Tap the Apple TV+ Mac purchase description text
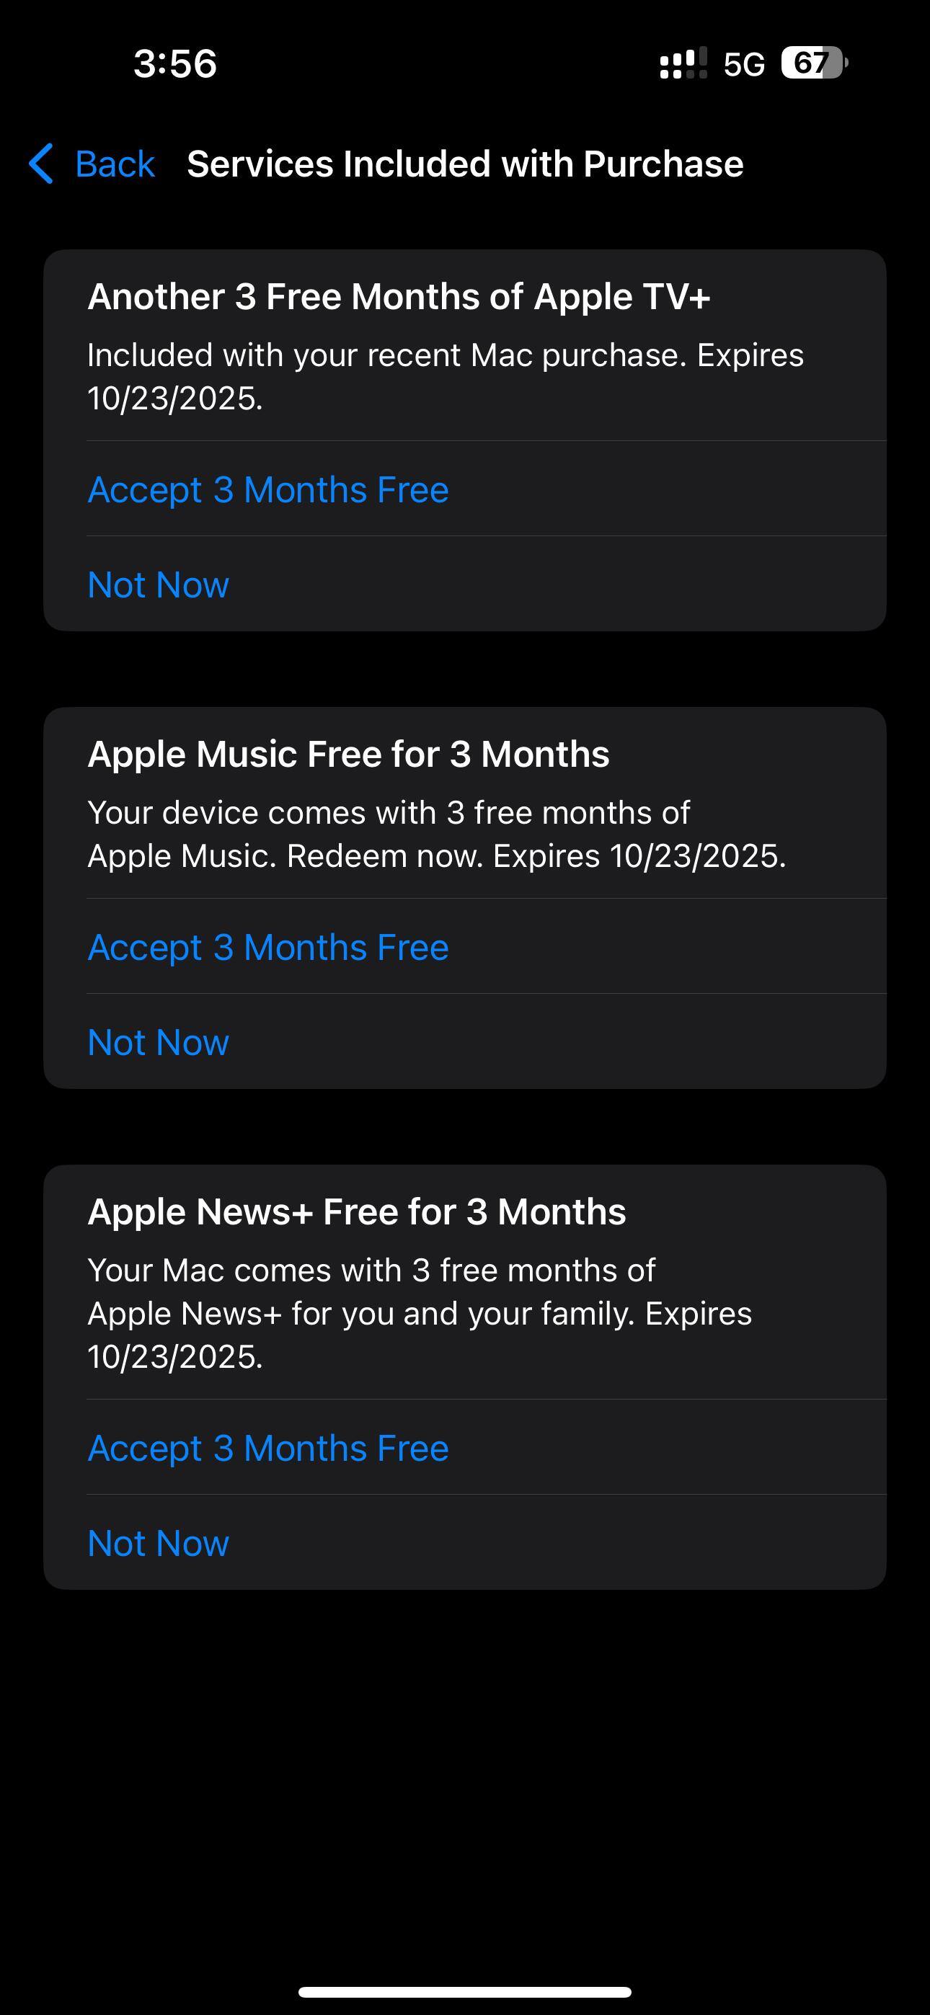 coord(445,376)
